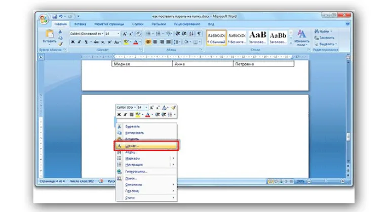
Task: Click Найти in the editing group
Action: (x=323, y=31)
